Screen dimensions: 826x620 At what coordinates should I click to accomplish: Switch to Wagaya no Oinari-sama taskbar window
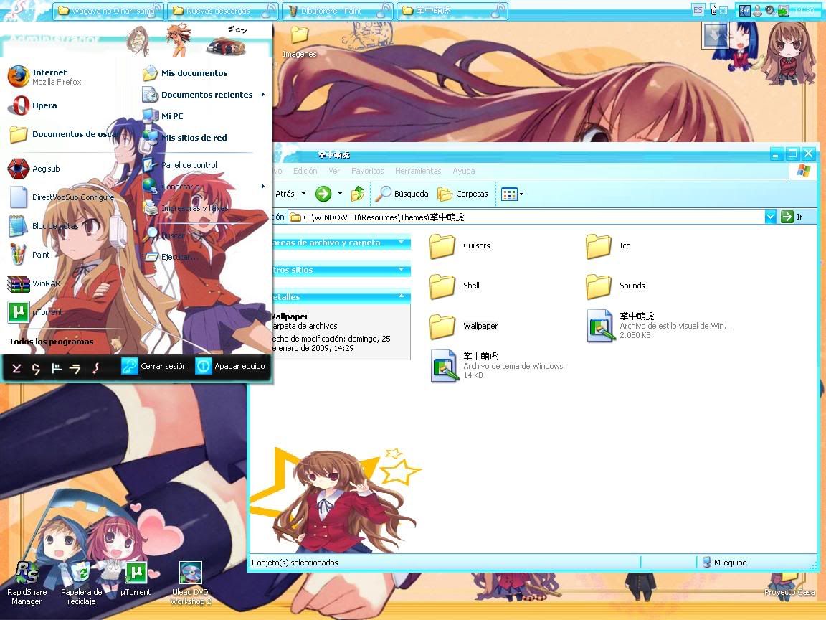click(108, 11)
